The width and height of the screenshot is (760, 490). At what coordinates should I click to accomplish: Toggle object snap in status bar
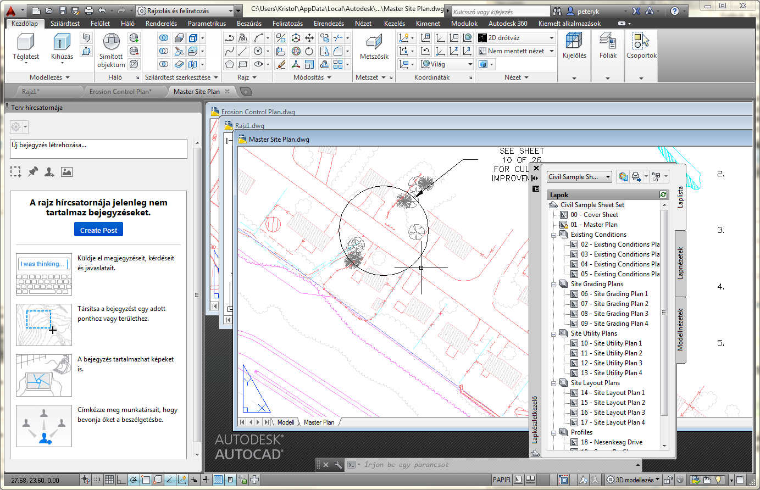click(146, 480)
